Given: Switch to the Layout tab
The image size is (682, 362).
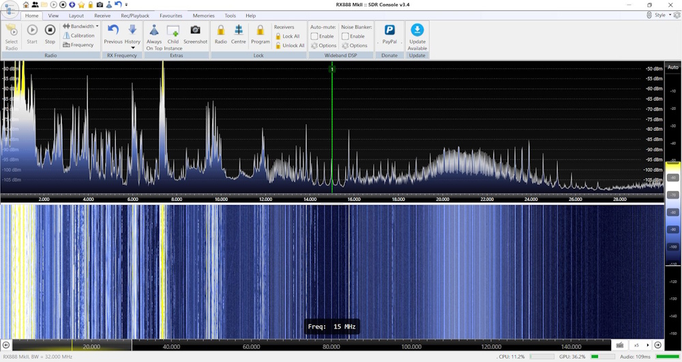Looking at the screenshot, I should tap(76, 16).
